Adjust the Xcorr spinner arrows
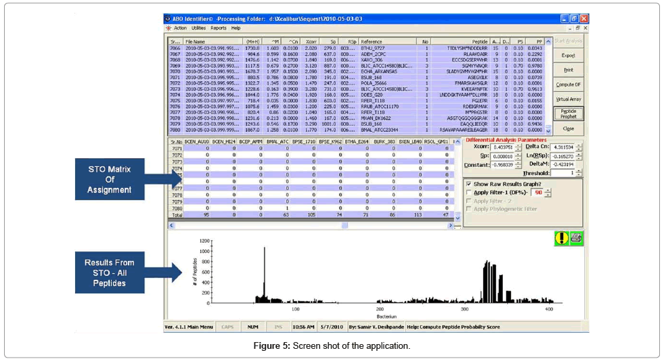The height and width of the screenshot is (361, 664). click(518, 147)
